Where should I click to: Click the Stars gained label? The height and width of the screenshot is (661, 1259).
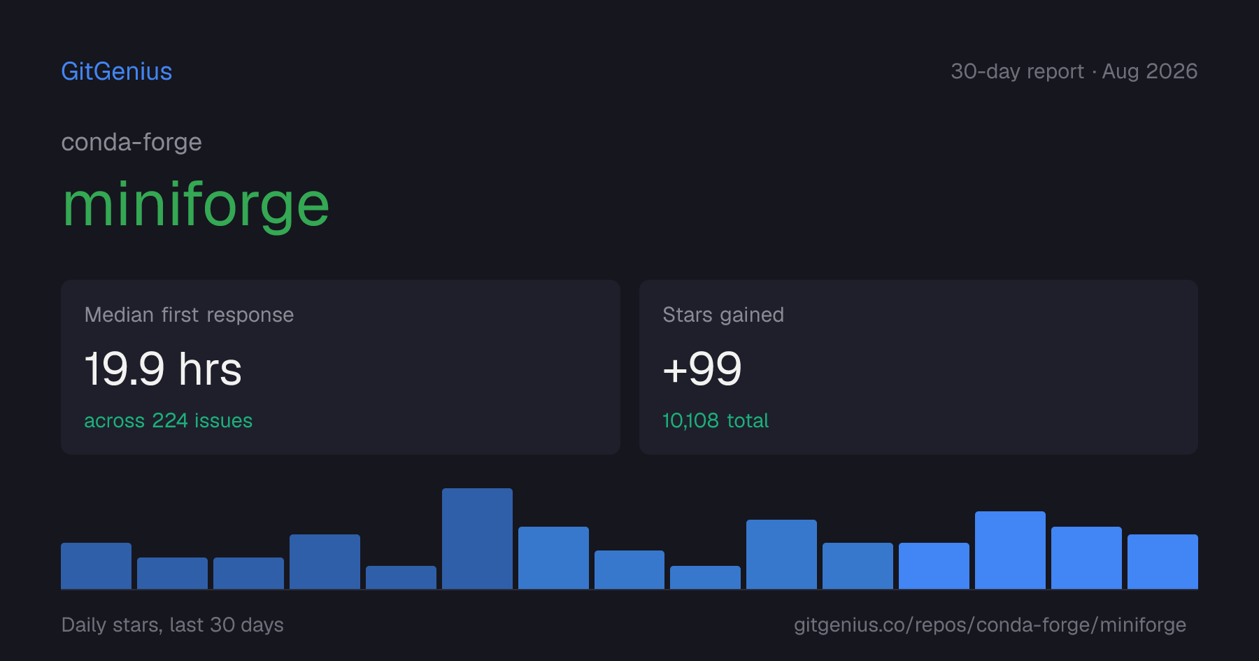723,315
